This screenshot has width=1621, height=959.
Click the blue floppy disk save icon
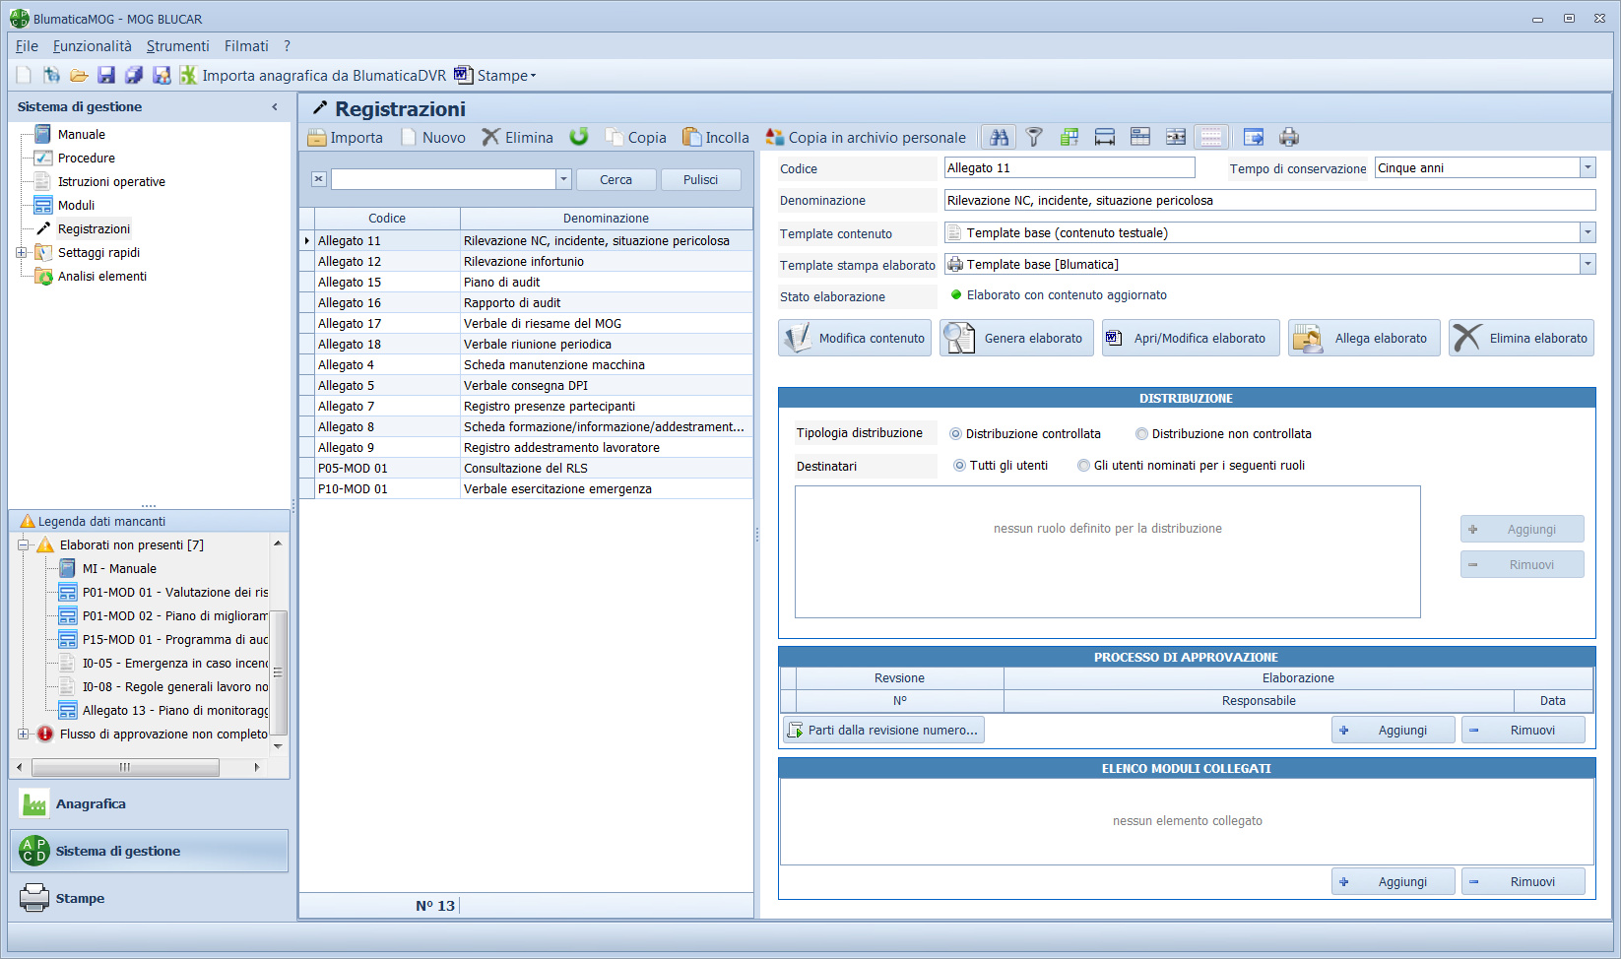[106, 75]
